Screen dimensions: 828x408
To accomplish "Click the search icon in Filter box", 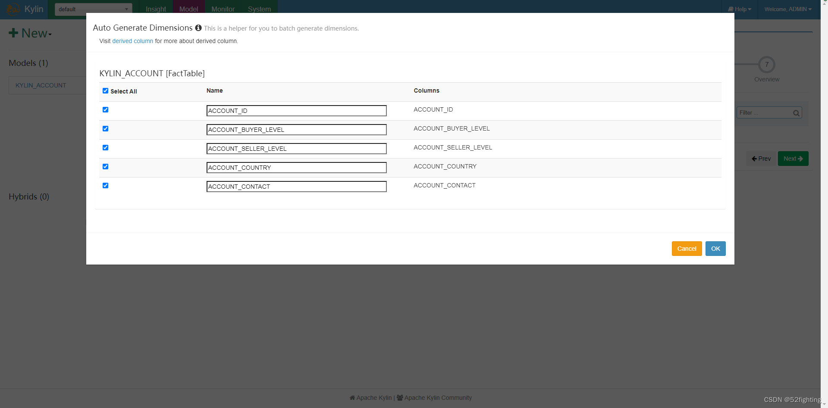I will click(796, 113).
